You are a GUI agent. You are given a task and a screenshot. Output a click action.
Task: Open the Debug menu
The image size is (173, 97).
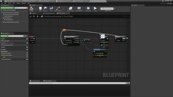tap(18, 3)
